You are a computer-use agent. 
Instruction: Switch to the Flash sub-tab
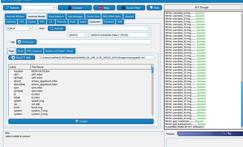(11, 51)
